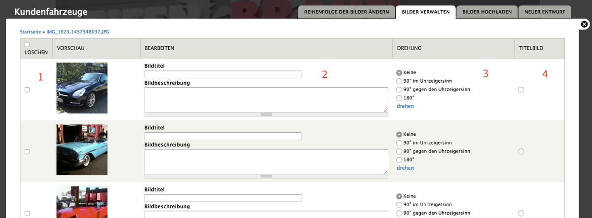The image size is (592, 218).
Task: Toggle the select-all Löschen checkbox in header
Action: point(27,44)
